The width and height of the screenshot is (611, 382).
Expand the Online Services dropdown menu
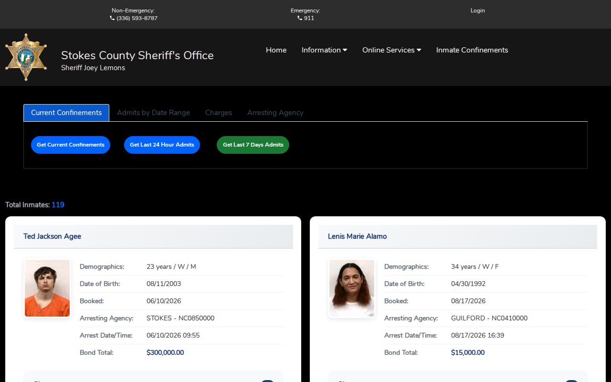click(391, 50)
